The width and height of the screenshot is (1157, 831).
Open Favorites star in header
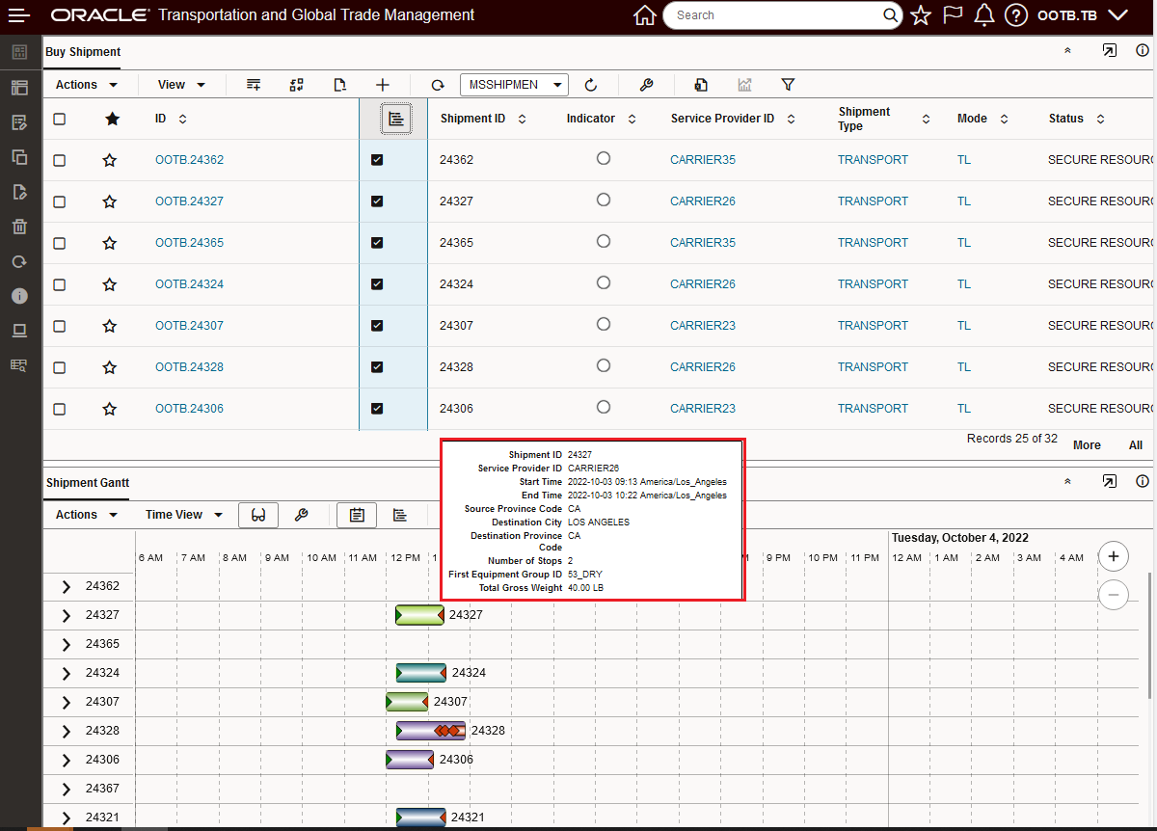click(x=921, y=15)
